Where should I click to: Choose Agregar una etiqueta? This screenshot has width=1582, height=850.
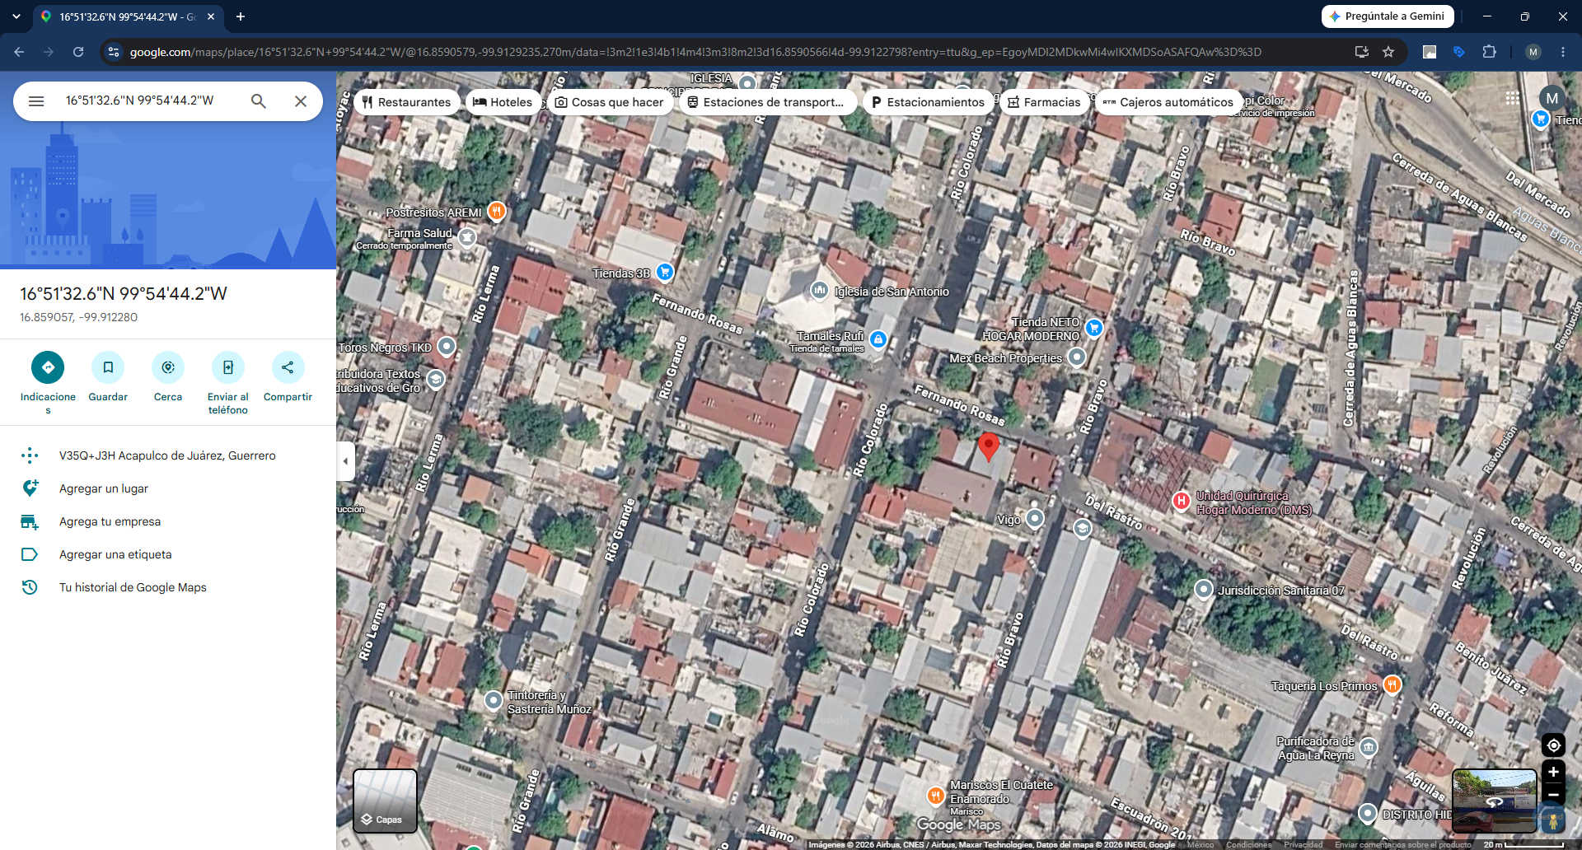pyautogui.click(x=168, y=554)
